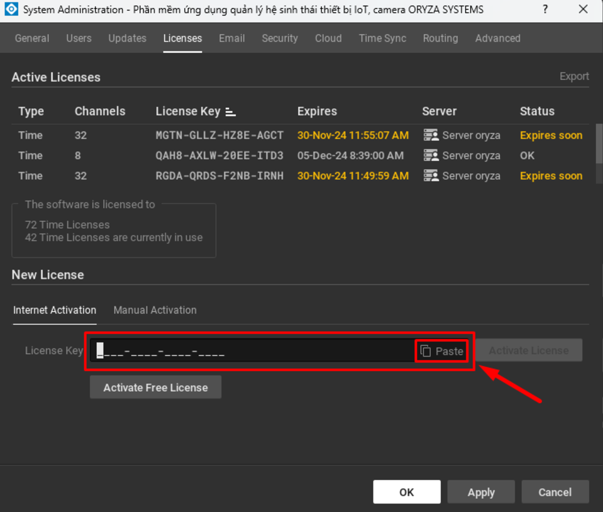
Task: Click the sort indicator beside License Key
Action: point(230,112)
